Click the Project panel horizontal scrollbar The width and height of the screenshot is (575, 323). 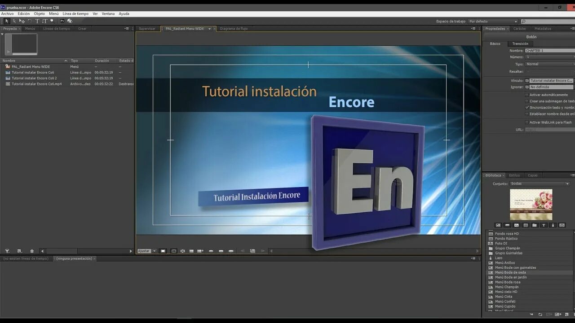[x=62, y=251]
